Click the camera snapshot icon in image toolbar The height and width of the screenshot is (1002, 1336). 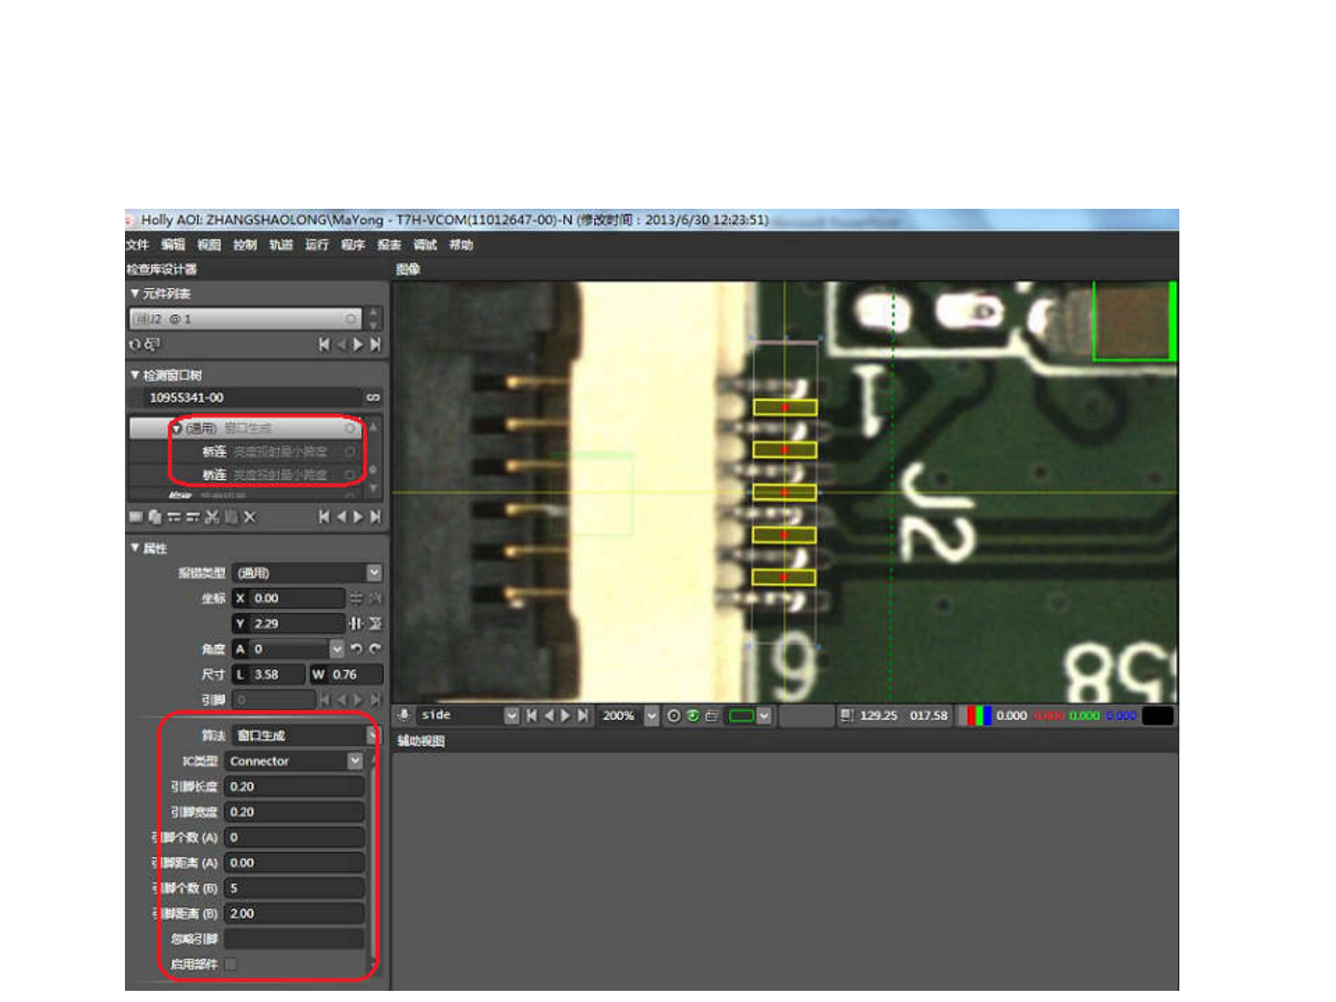(x=711, y=716)
